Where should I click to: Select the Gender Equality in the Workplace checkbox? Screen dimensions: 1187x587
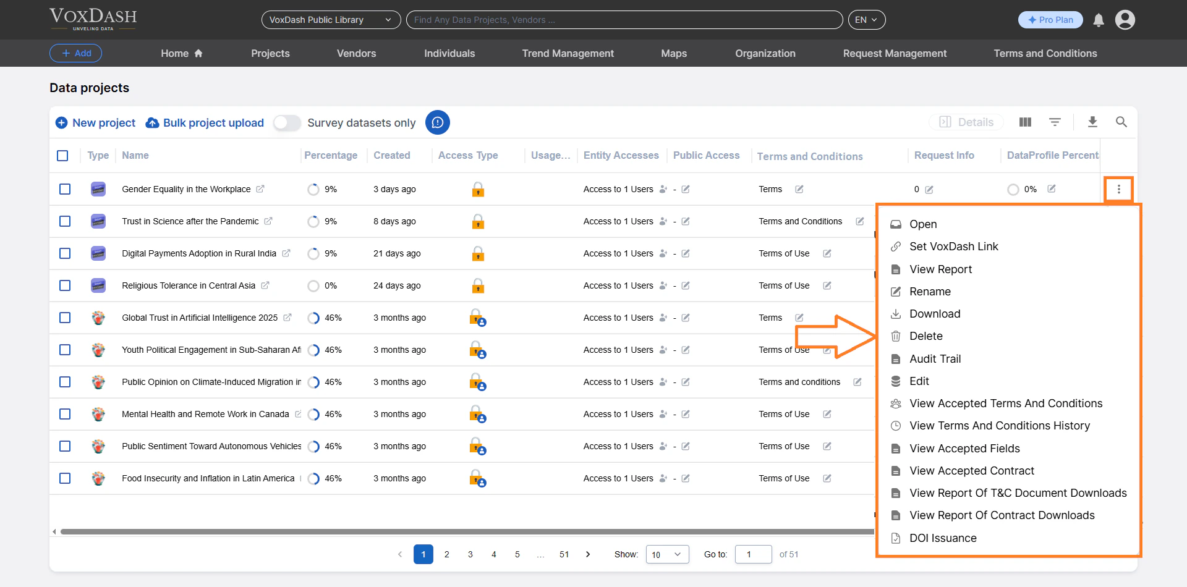click(65, 189)
